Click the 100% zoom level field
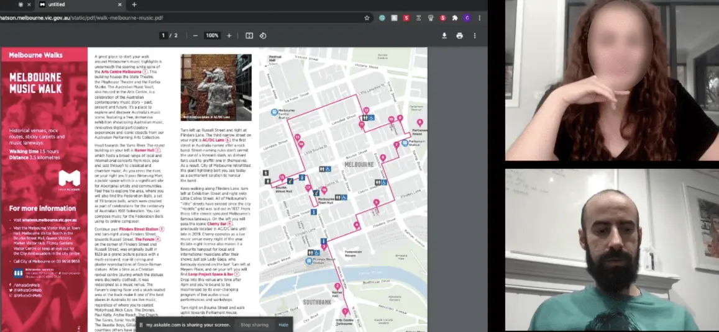 [x=212, y=35]
